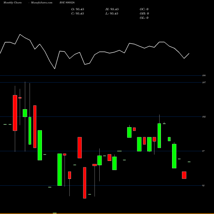Select the "H: 95.45" high value
214x214 pixels.
point(112,9)
